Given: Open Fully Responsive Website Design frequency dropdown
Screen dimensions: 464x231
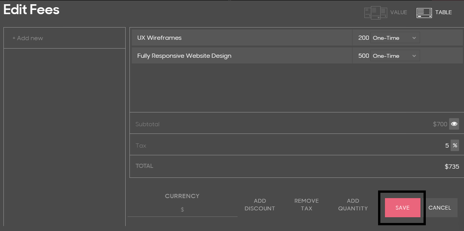Looking at the screenshot, I should pos(395,56).
